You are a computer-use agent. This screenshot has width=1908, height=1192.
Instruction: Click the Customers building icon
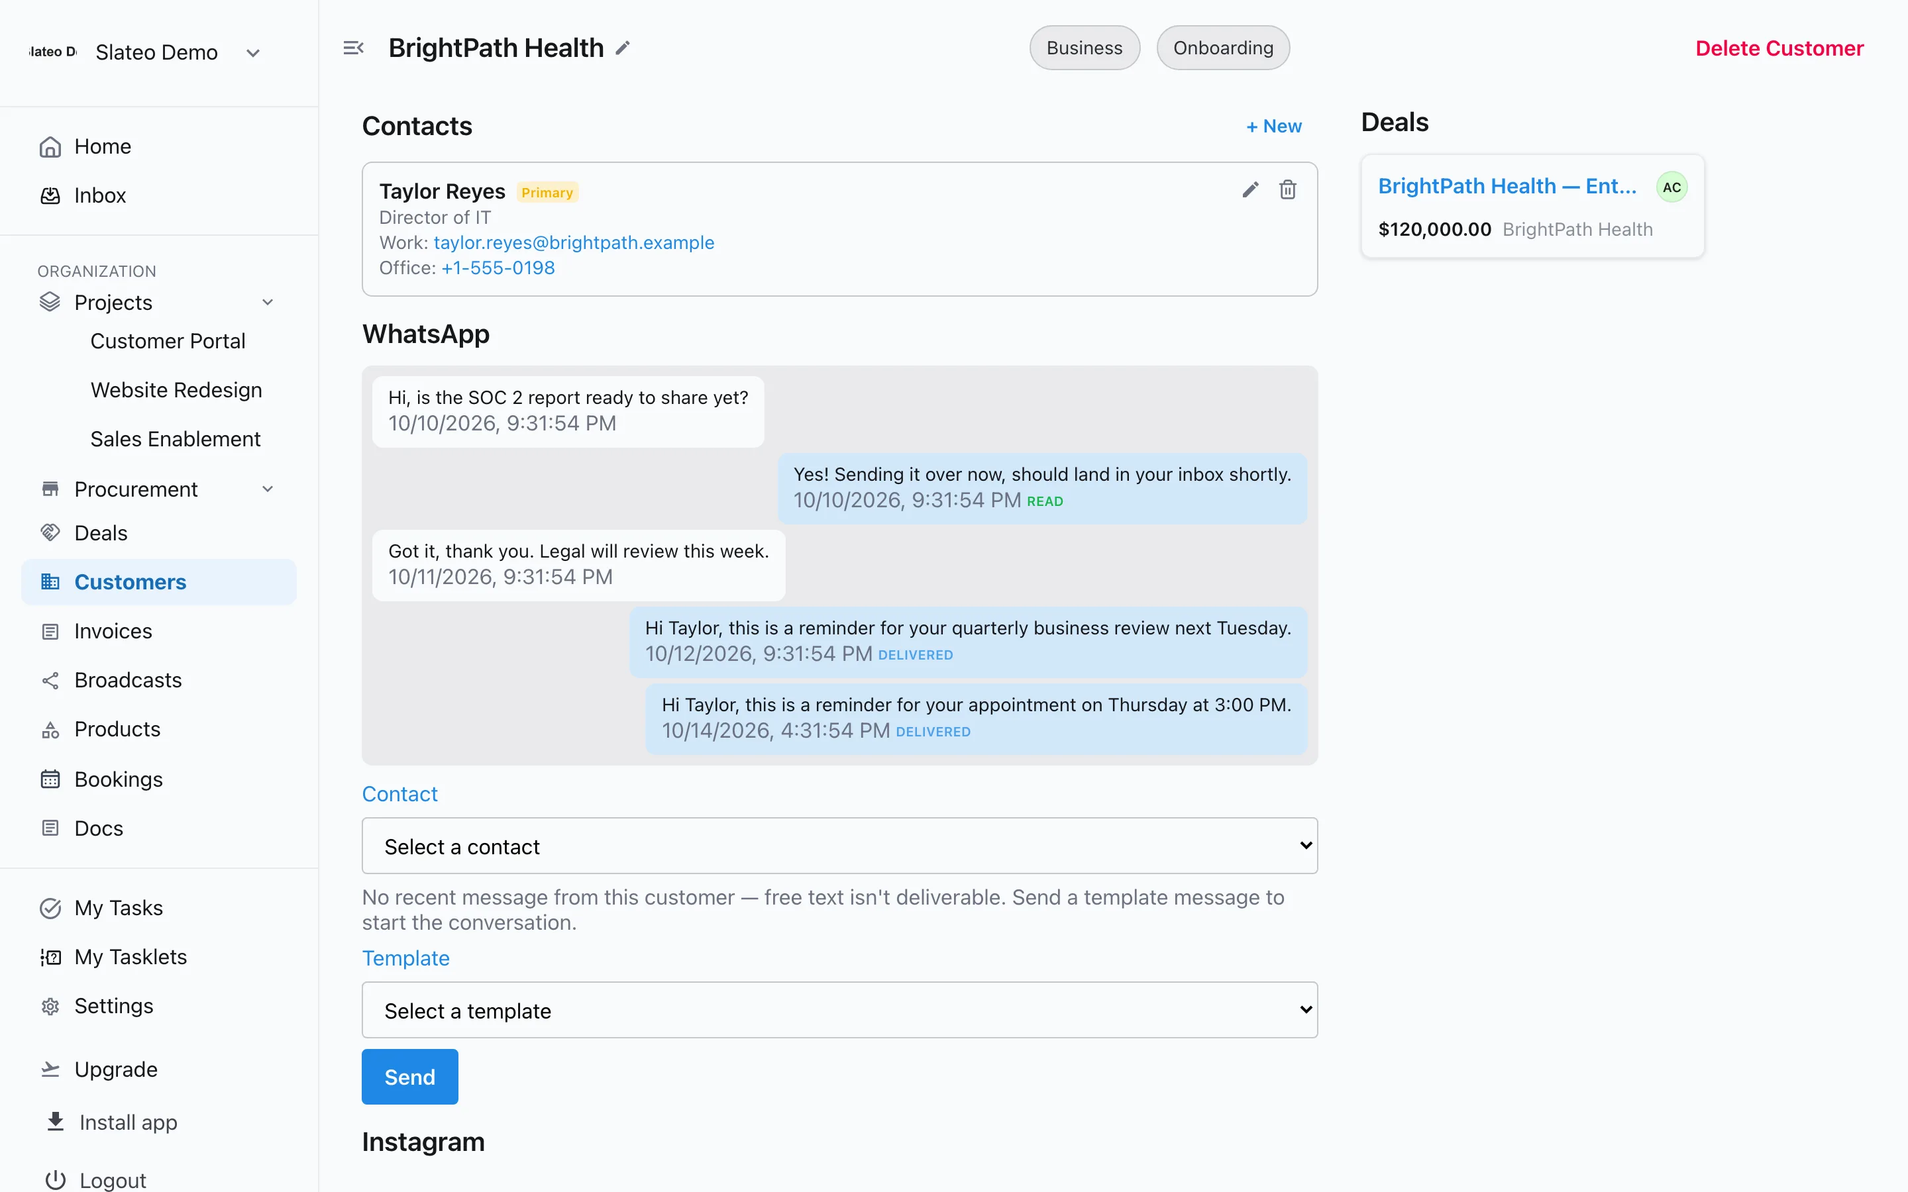pyautogui.click(x=50, y=582)
